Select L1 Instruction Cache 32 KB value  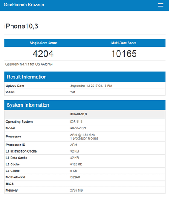[74, 151]
